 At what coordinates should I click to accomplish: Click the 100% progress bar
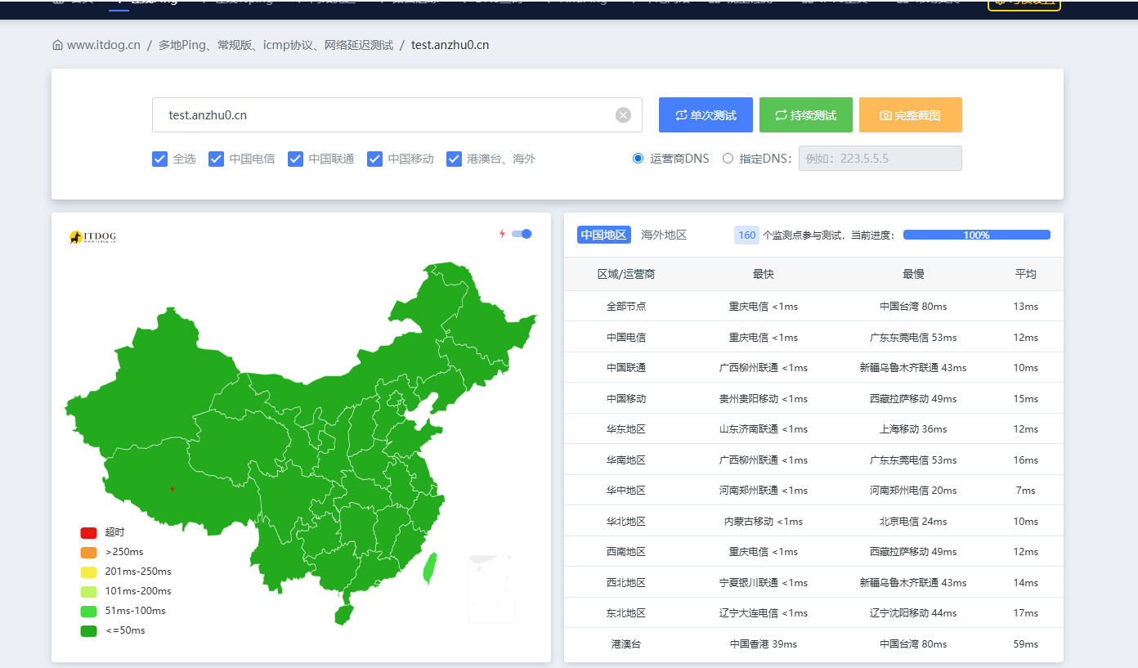[x=976, y=235]
